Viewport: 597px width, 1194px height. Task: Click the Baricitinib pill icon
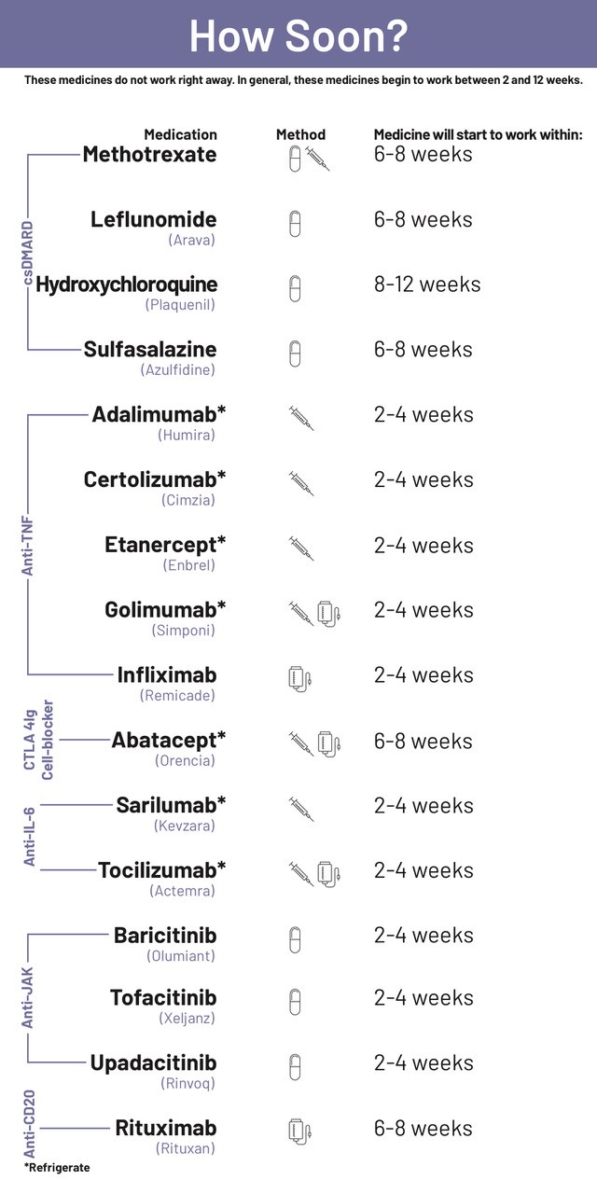pos(295,937)
